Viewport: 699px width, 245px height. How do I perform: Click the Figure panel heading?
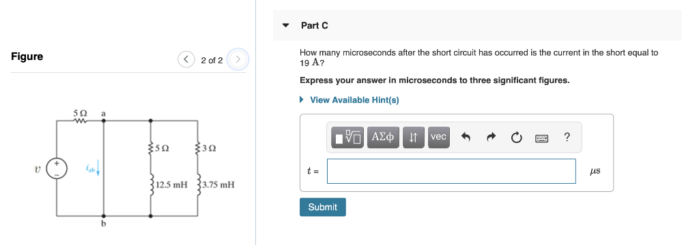(27, 56)
